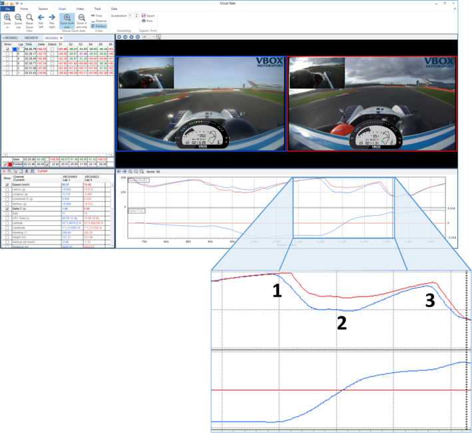Screen dimensions: 472x433
Task: Set X axis to Time
Action: click(x=97, y=16)
